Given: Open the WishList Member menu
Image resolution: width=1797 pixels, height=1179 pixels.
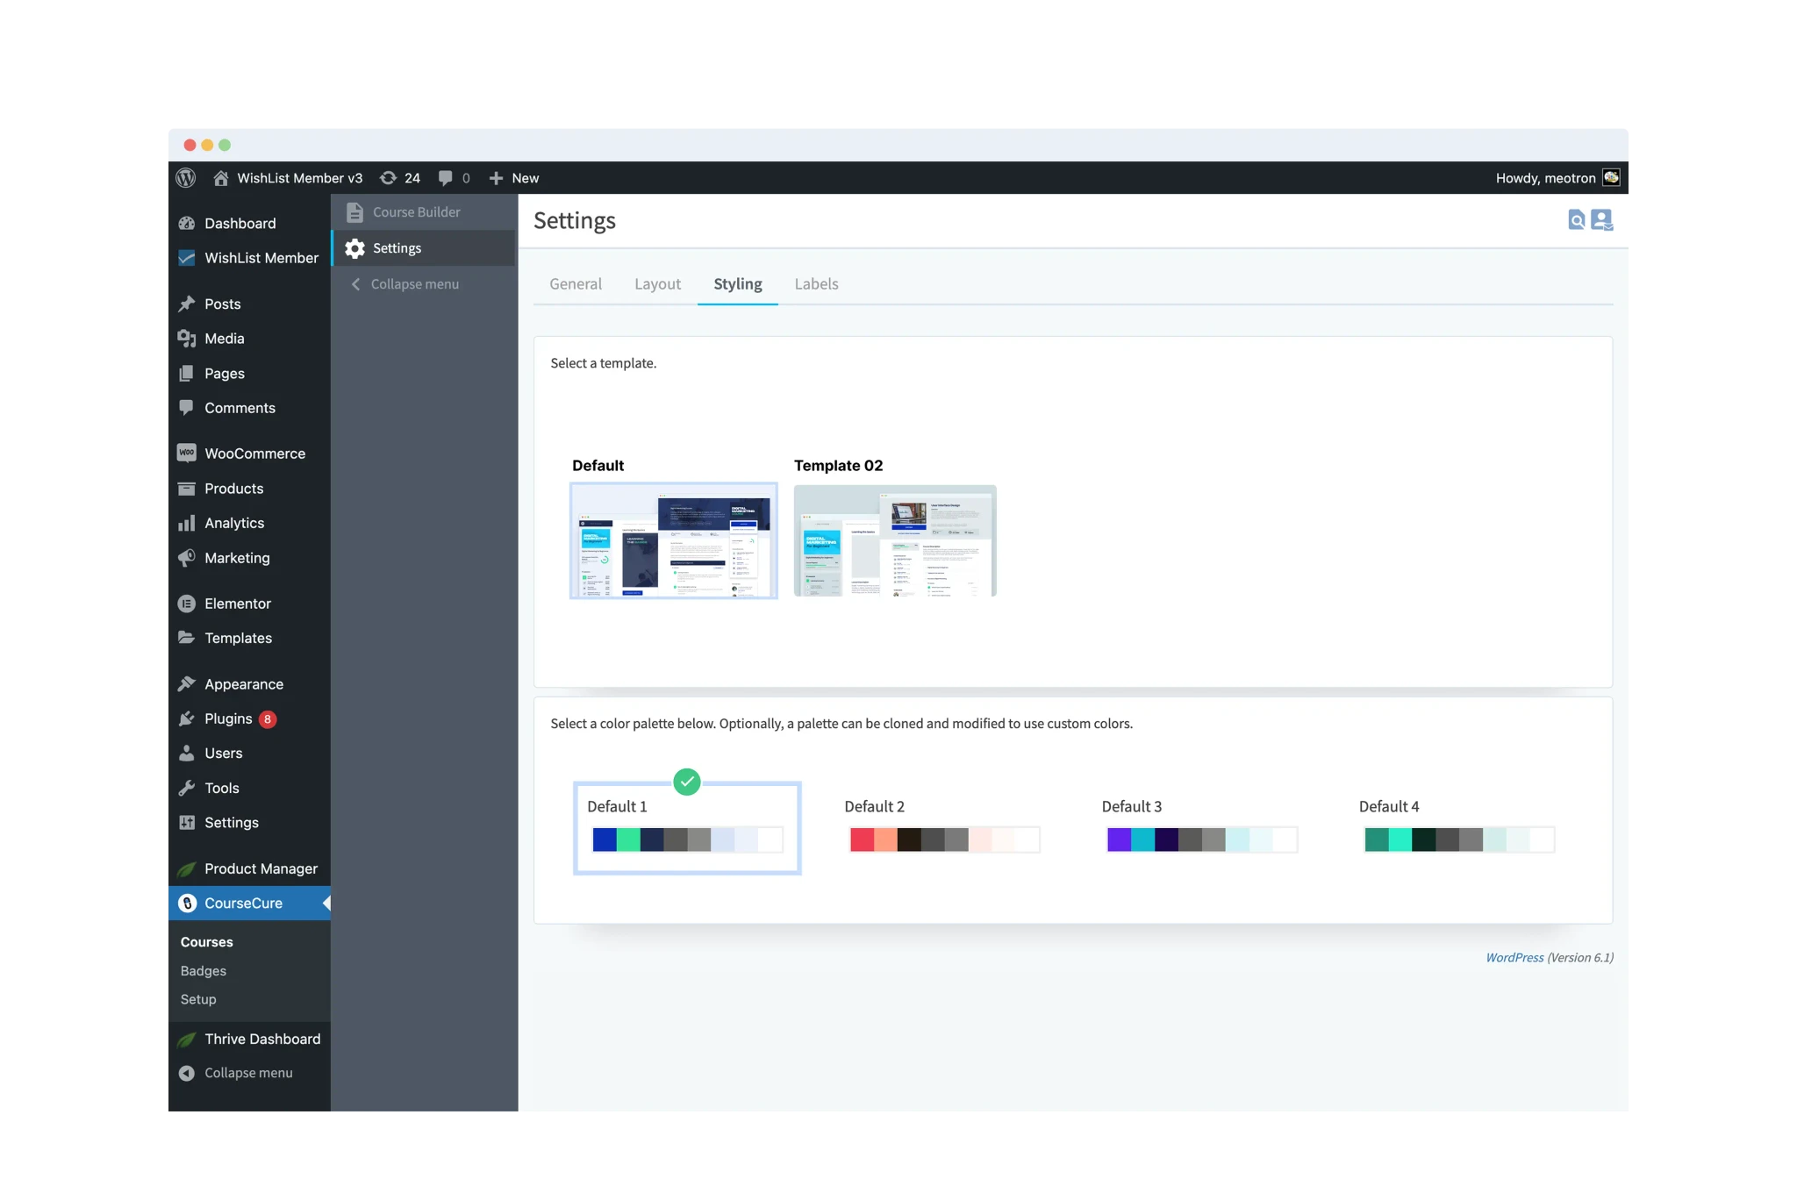Looking at the screenshot, I should 249,258.
